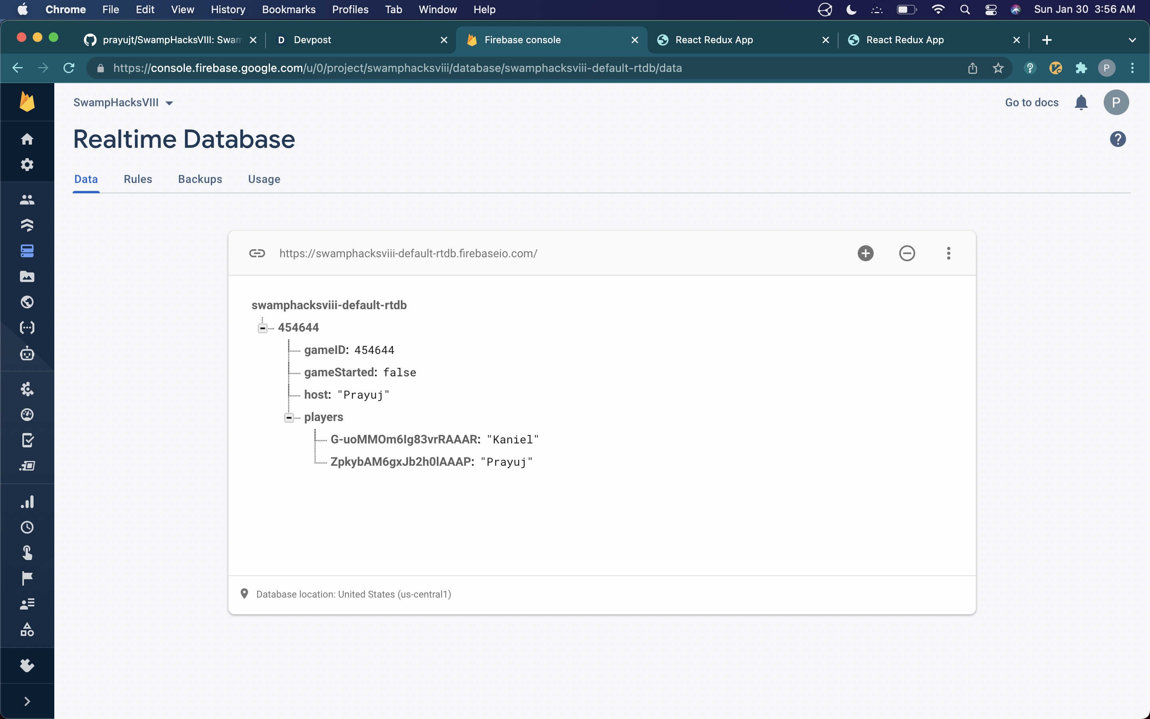Open project settings gear icon

coord(27,165)
